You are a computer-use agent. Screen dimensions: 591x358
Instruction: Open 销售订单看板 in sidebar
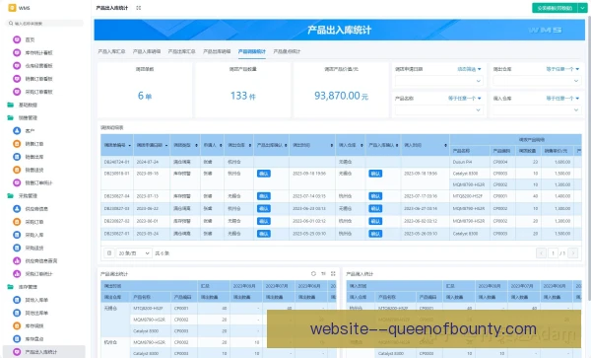(x=38, y=79)
